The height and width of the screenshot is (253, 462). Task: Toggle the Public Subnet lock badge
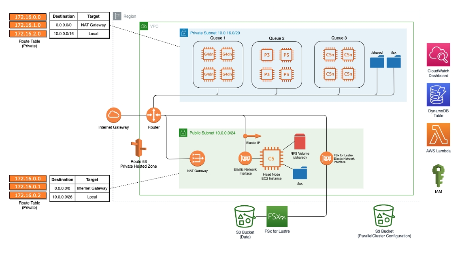click(x=183, y=133)
